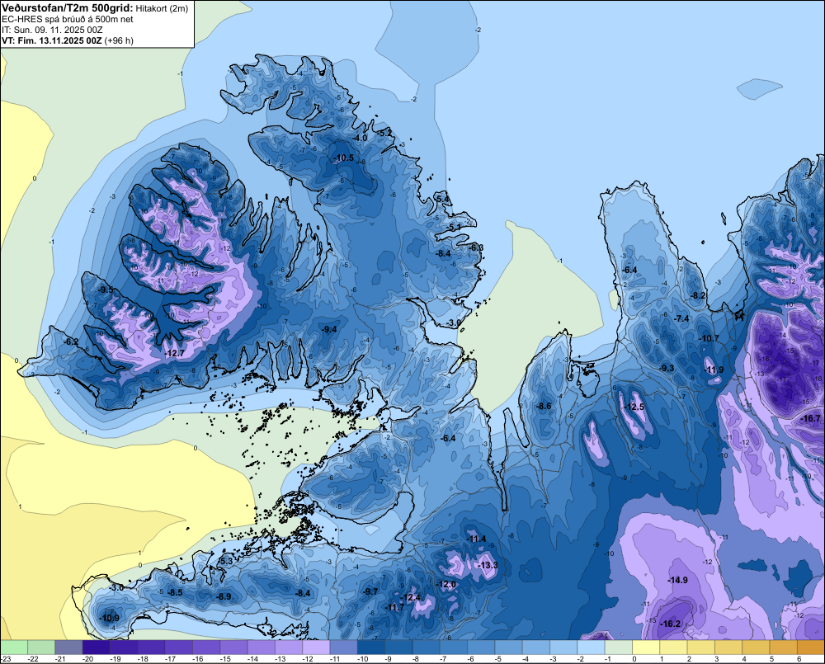825x664 pixels.
Task: Click the orange legend swatch above label 6
Action: (810, 648)
